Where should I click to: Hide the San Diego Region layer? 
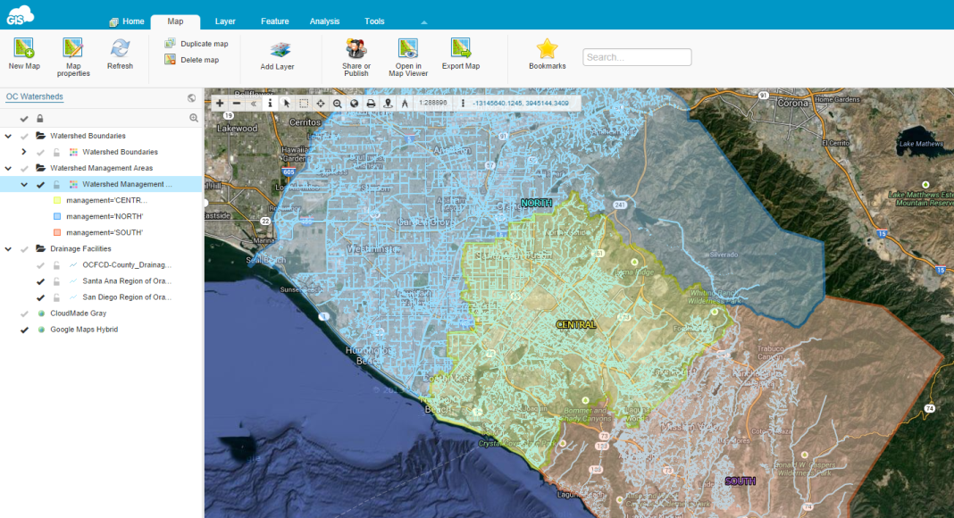pos(40,298)
